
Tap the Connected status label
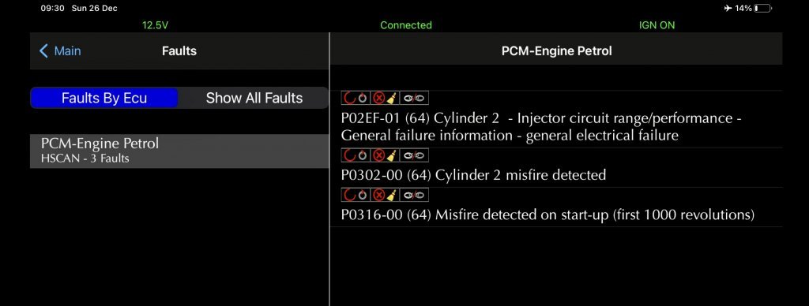pyautogui.click(x=406, y=25)
